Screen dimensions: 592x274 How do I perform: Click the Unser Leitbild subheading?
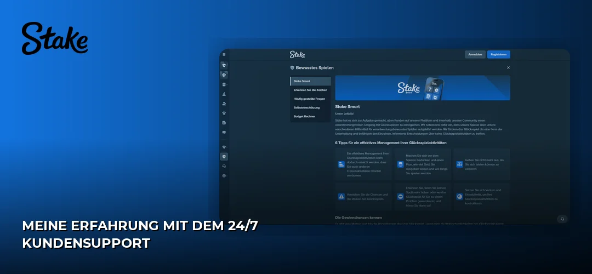click(x=344, y=113)
